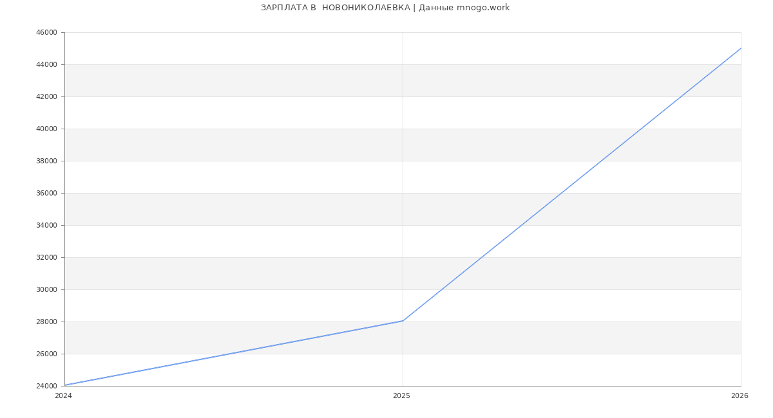Click the 42000 y-axis label
This screenshot has height=418, width=773.
click(x=46, y=96)
